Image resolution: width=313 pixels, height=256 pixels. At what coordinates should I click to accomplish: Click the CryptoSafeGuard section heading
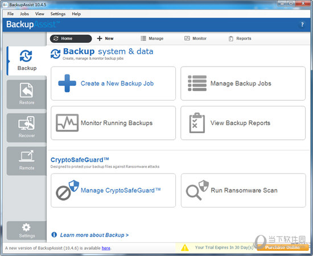coord(80,160)
